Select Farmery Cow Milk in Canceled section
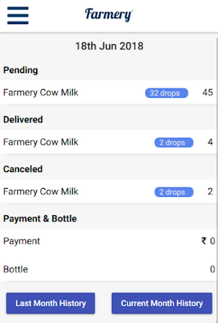This screenshot has width=218, height=323. pos(41,192)
